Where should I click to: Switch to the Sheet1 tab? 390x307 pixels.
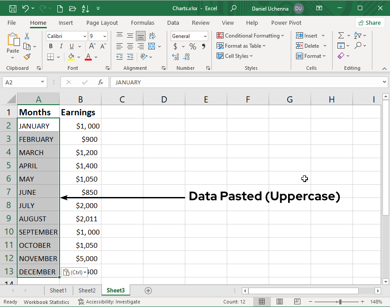point(58,290)
